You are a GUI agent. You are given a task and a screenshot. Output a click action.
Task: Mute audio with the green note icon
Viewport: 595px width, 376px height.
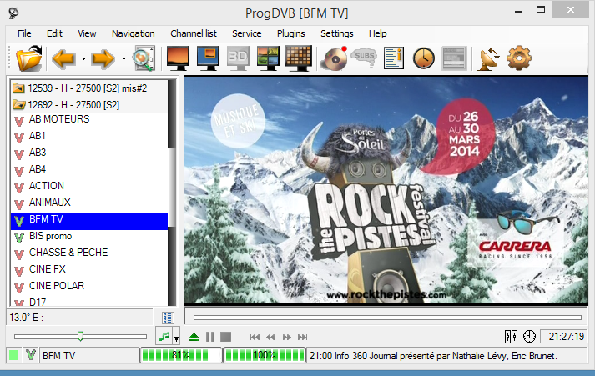(x=164, y=337)
